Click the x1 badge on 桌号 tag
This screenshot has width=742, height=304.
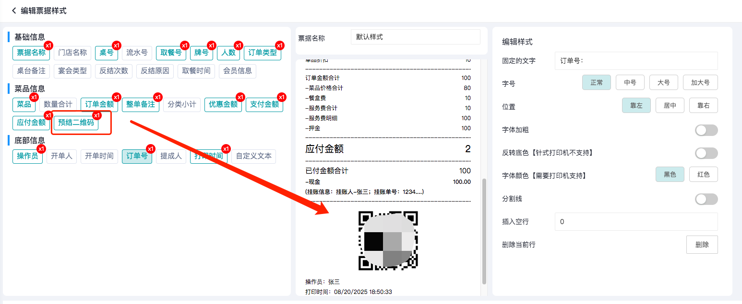(116, 45)
